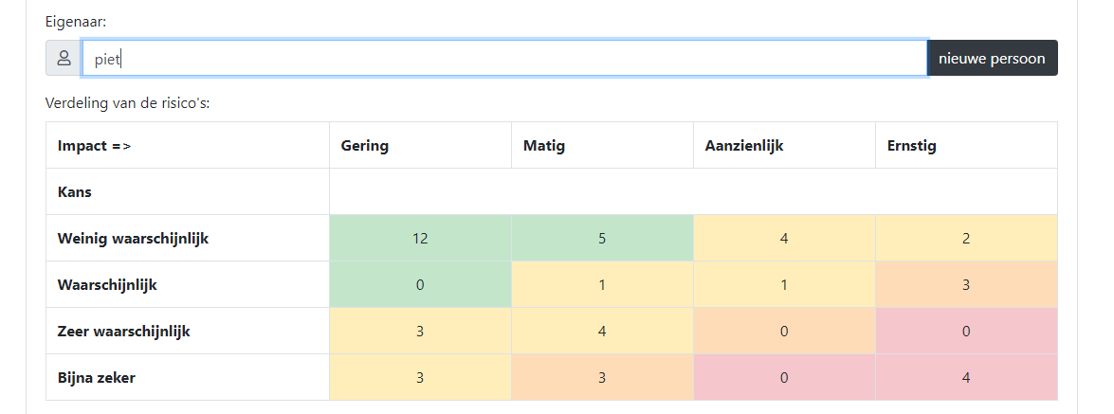Image resolution: width=1114 pixels, height=414 pixels.
Task: Click the 'Aanzienlijk' column header
Action: [784, 146]
